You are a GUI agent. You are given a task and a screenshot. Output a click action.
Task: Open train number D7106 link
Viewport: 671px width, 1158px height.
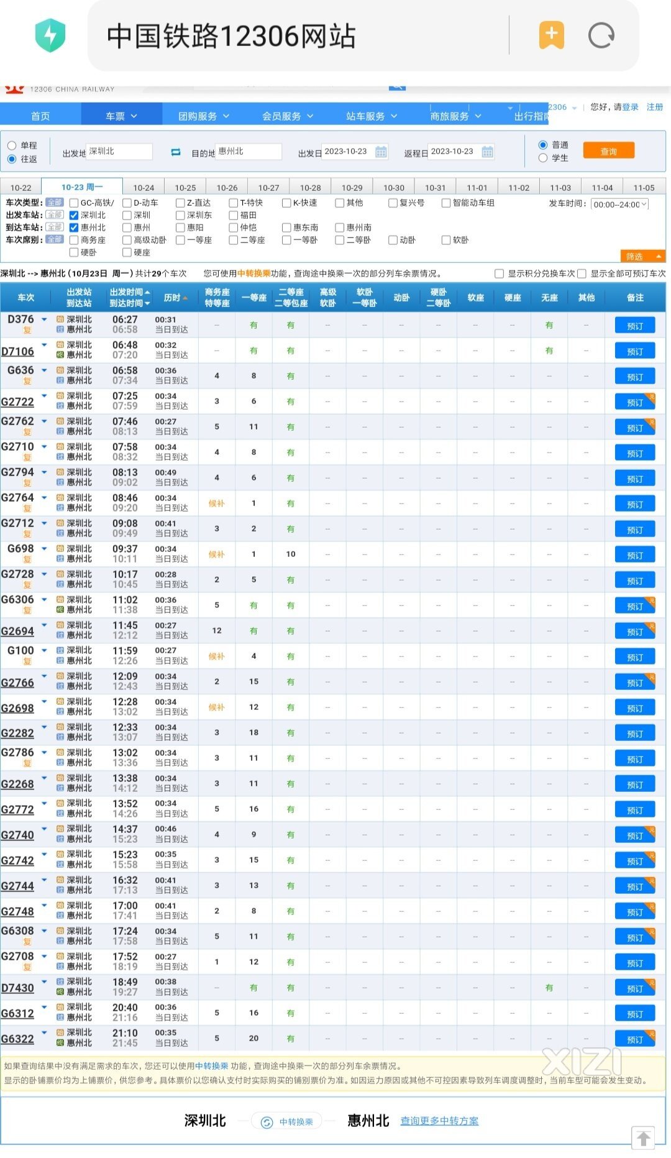coord(17,352)
